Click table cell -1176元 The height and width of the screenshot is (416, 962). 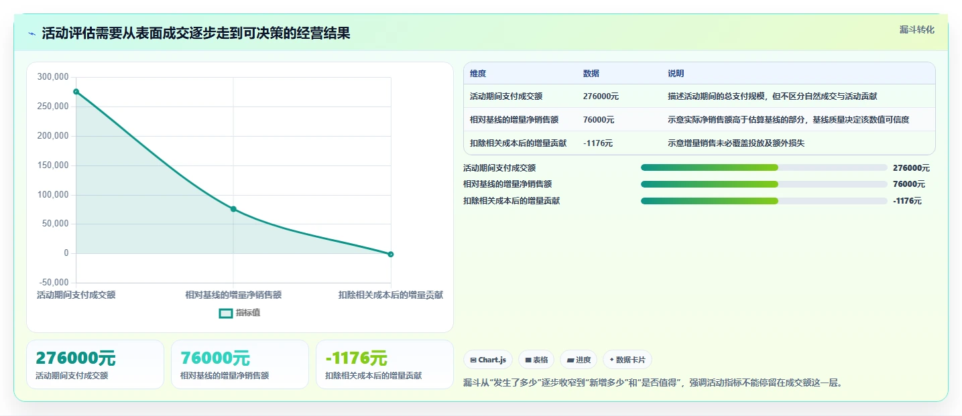(598, 143)
